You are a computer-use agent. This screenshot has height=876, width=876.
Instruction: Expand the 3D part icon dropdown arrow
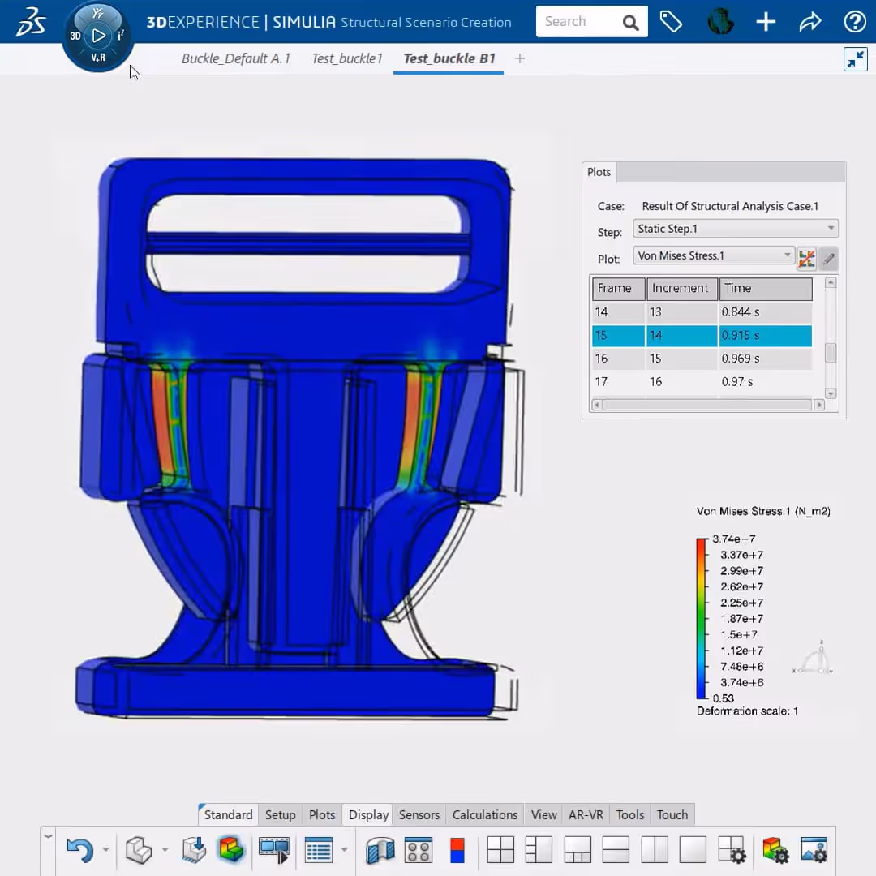tap(165, 850)
